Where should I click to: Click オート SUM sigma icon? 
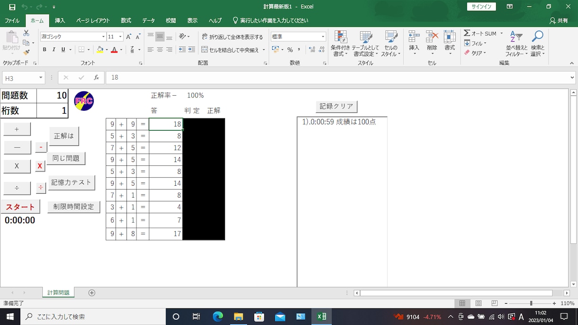467,33
